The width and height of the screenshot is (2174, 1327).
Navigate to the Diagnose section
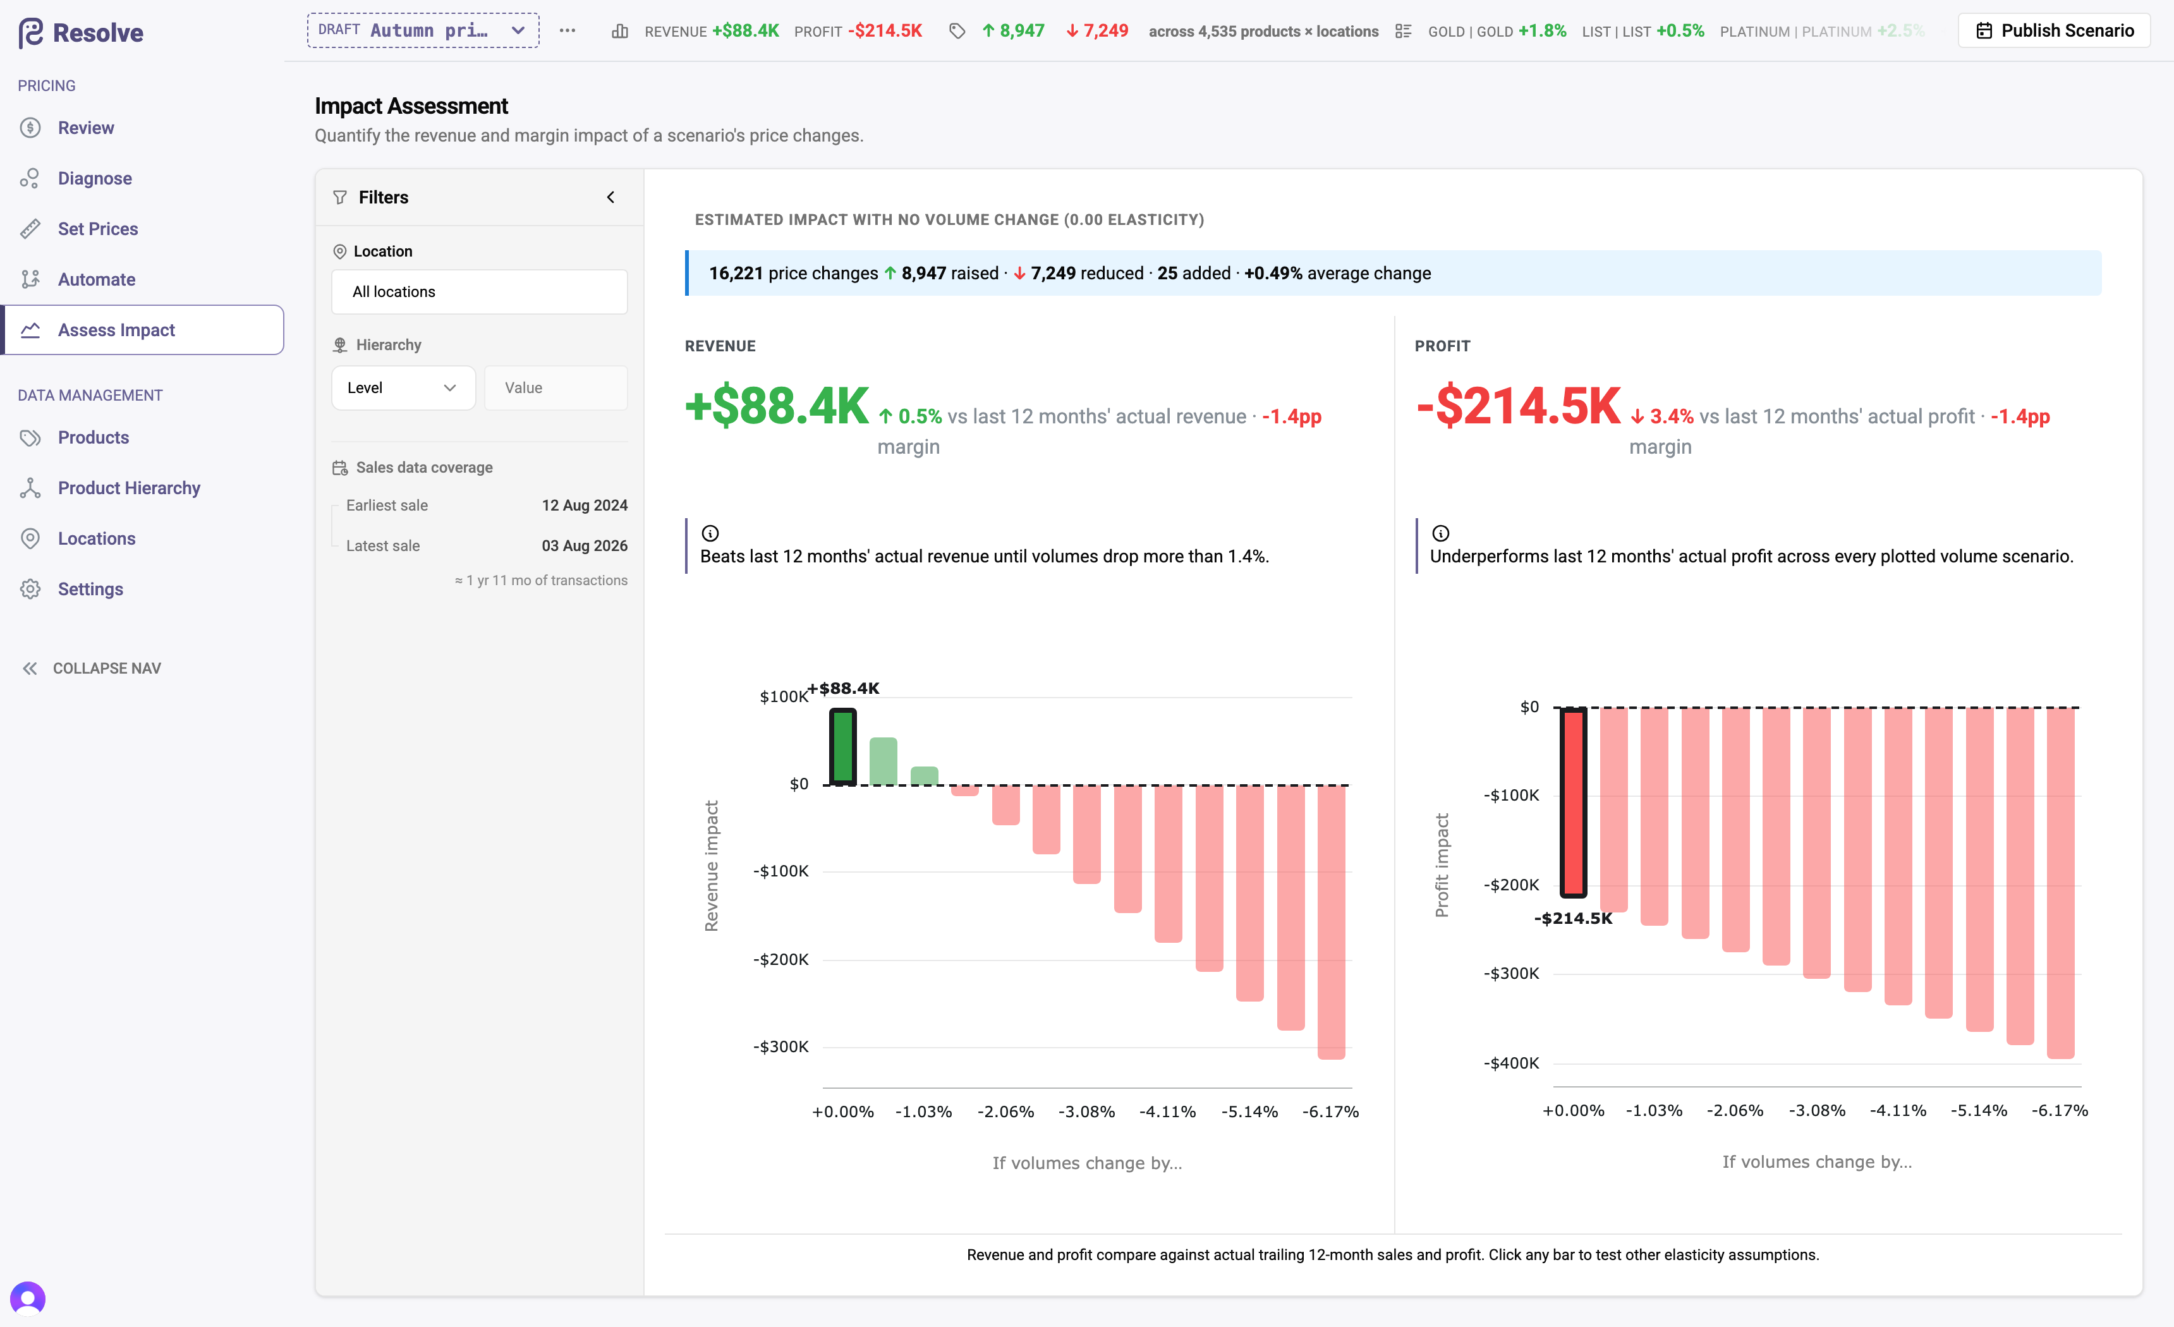coord(94,178)
